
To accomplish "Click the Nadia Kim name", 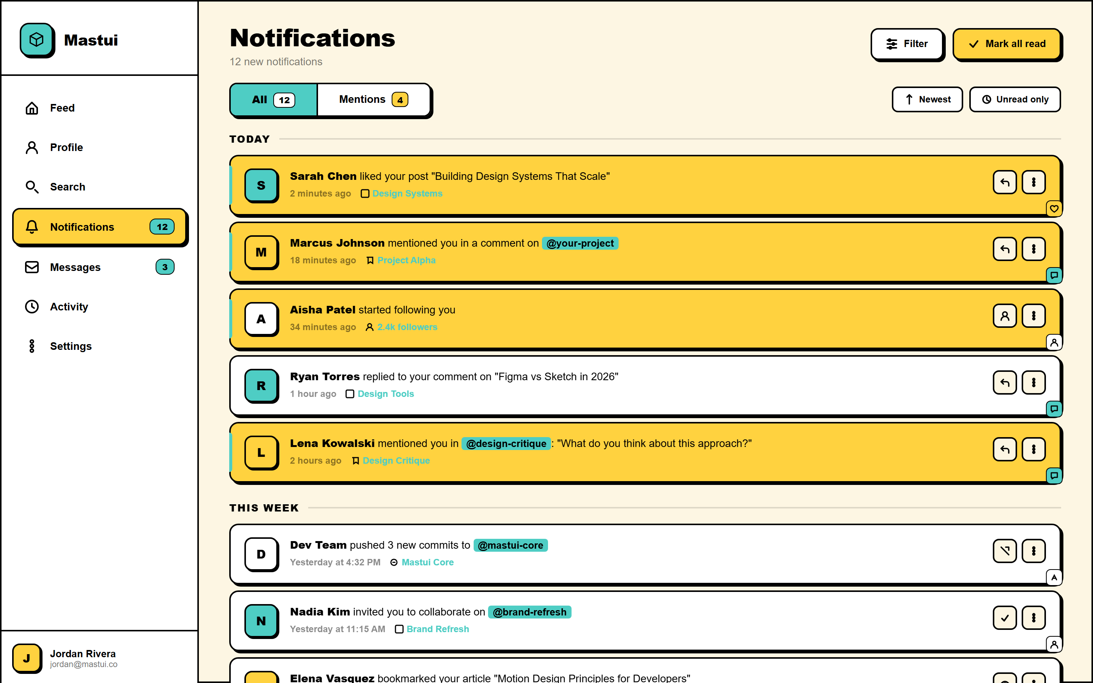I will [x=320, y=612].
